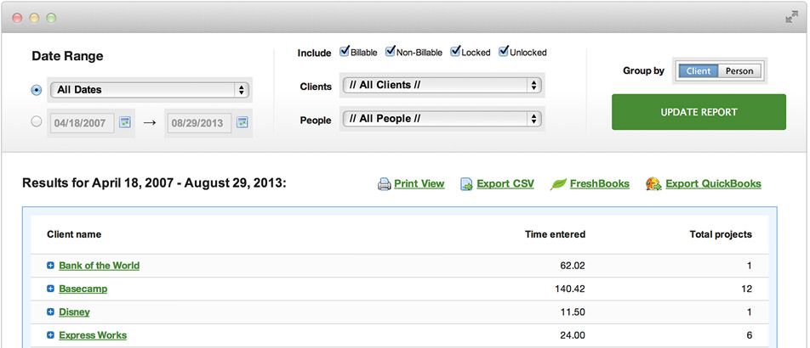Toggle the Billable checkbox

point(345,51)
